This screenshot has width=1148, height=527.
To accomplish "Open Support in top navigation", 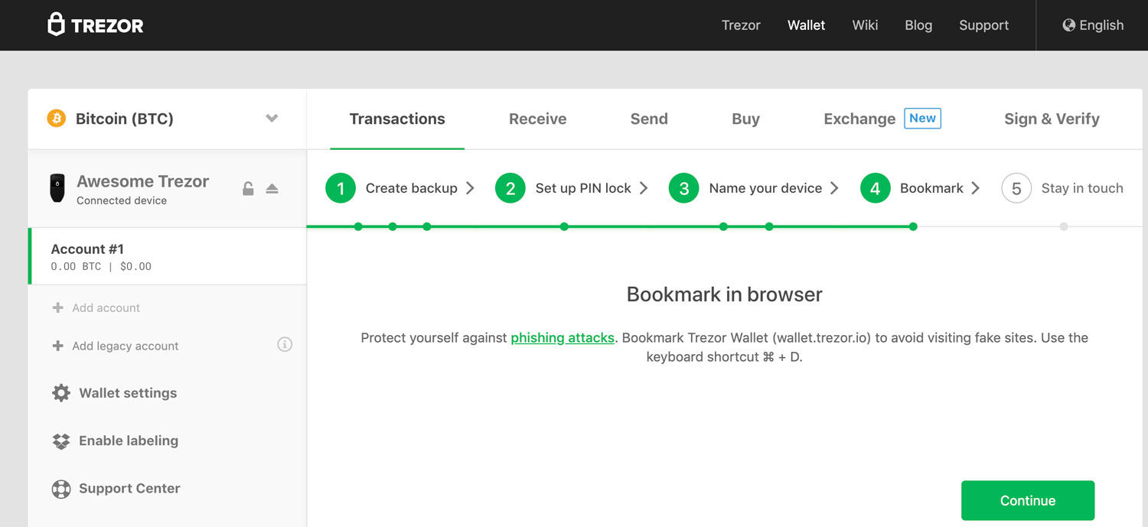I will click(x=984, y=25).
